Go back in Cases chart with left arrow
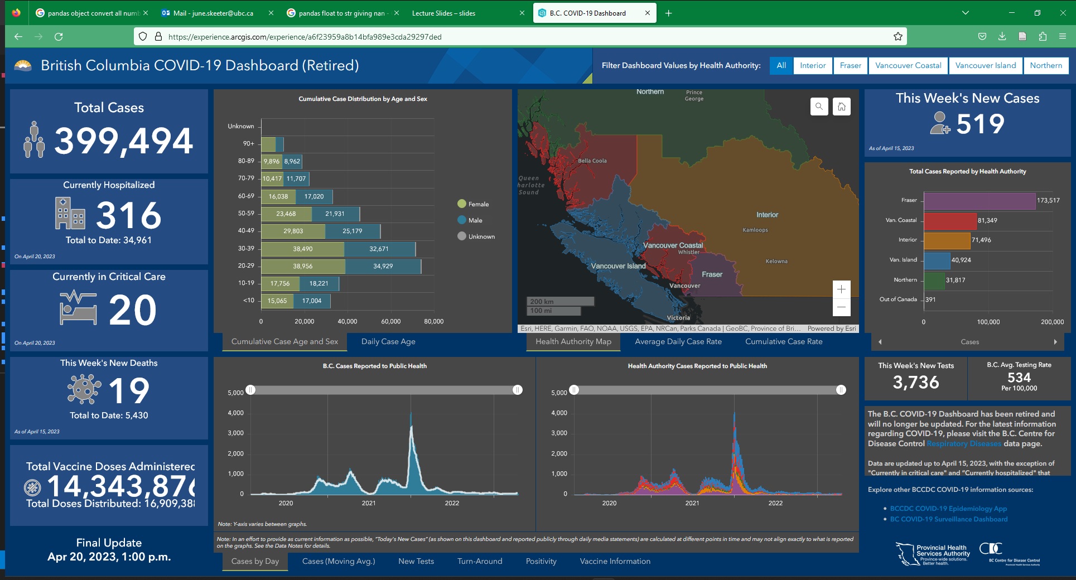 pyautogui.click(x=880, y=342)
